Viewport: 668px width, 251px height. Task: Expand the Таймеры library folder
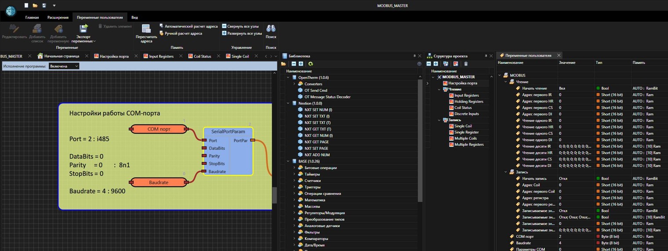tap(294, 174)
